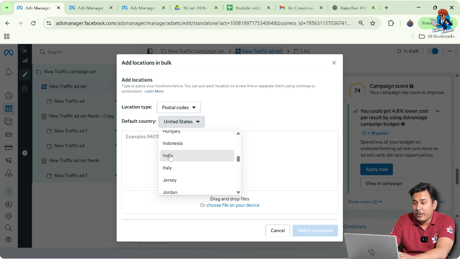The height and width of the screenshot is (259, 460).
Task: Open advertising megaphone icon in sidebar
Action: [9, 160]
